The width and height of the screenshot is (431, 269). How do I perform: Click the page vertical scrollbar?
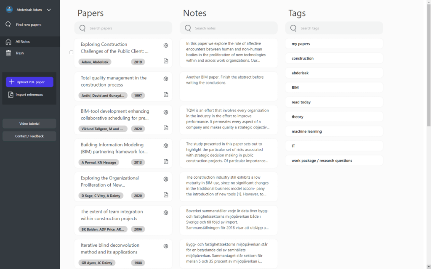pos(428,64)
